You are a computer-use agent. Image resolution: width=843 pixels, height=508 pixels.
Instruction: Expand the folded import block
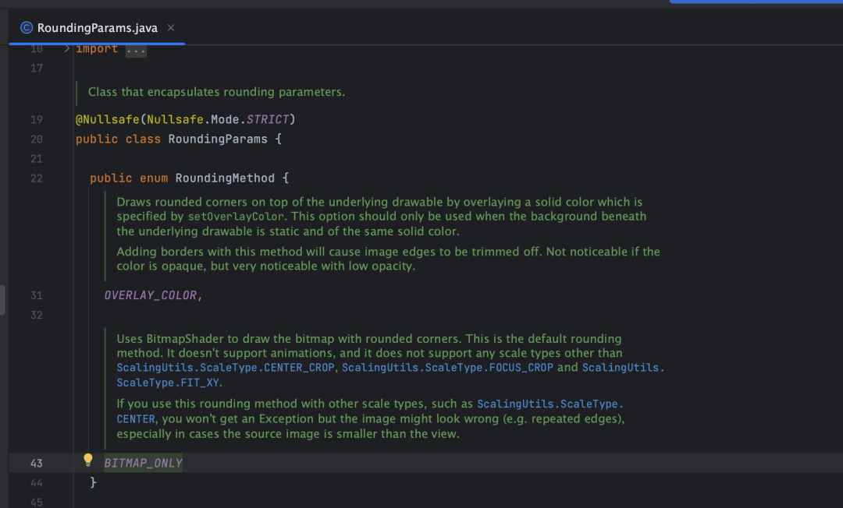(66, 49)
